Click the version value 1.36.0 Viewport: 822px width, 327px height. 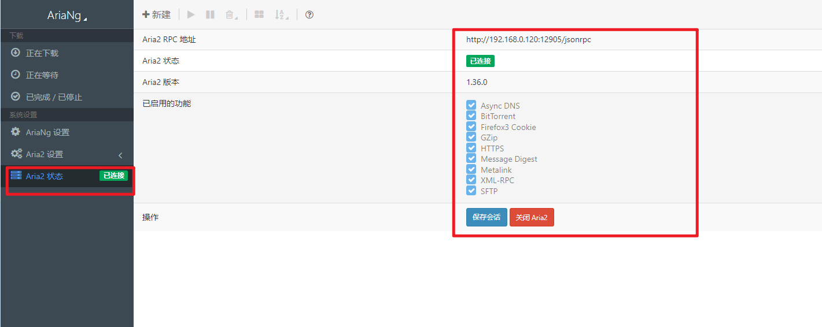click(x=477, y=82)
